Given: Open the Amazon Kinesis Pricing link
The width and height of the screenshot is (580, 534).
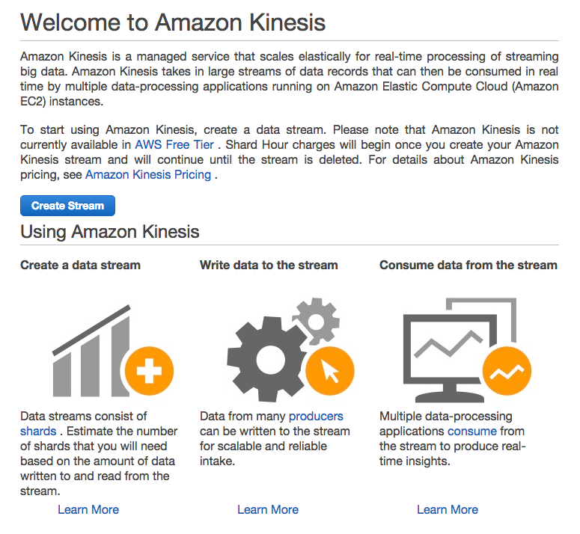Looking at the screenshot, I should point(148,174).
